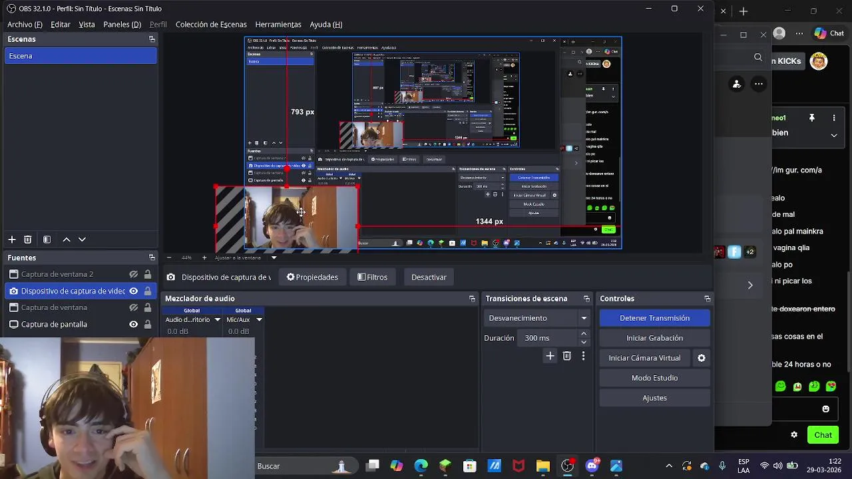Undock the Escenas panel
Screen dimensions: 852x479
click(152, 39)
